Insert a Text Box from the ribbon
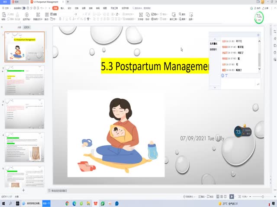277x207 pixels. pos(141,15)
